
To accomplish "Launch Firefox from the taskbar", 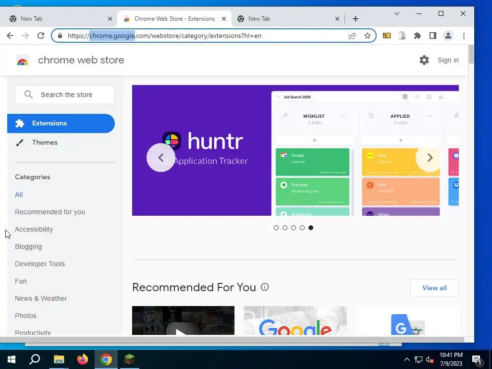I will [x=83, y=359].
